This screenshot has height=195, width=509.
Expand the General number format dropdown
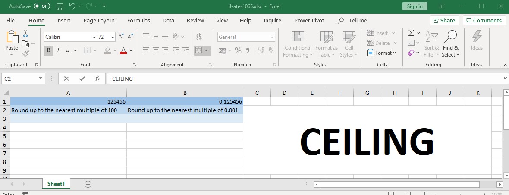272,37
